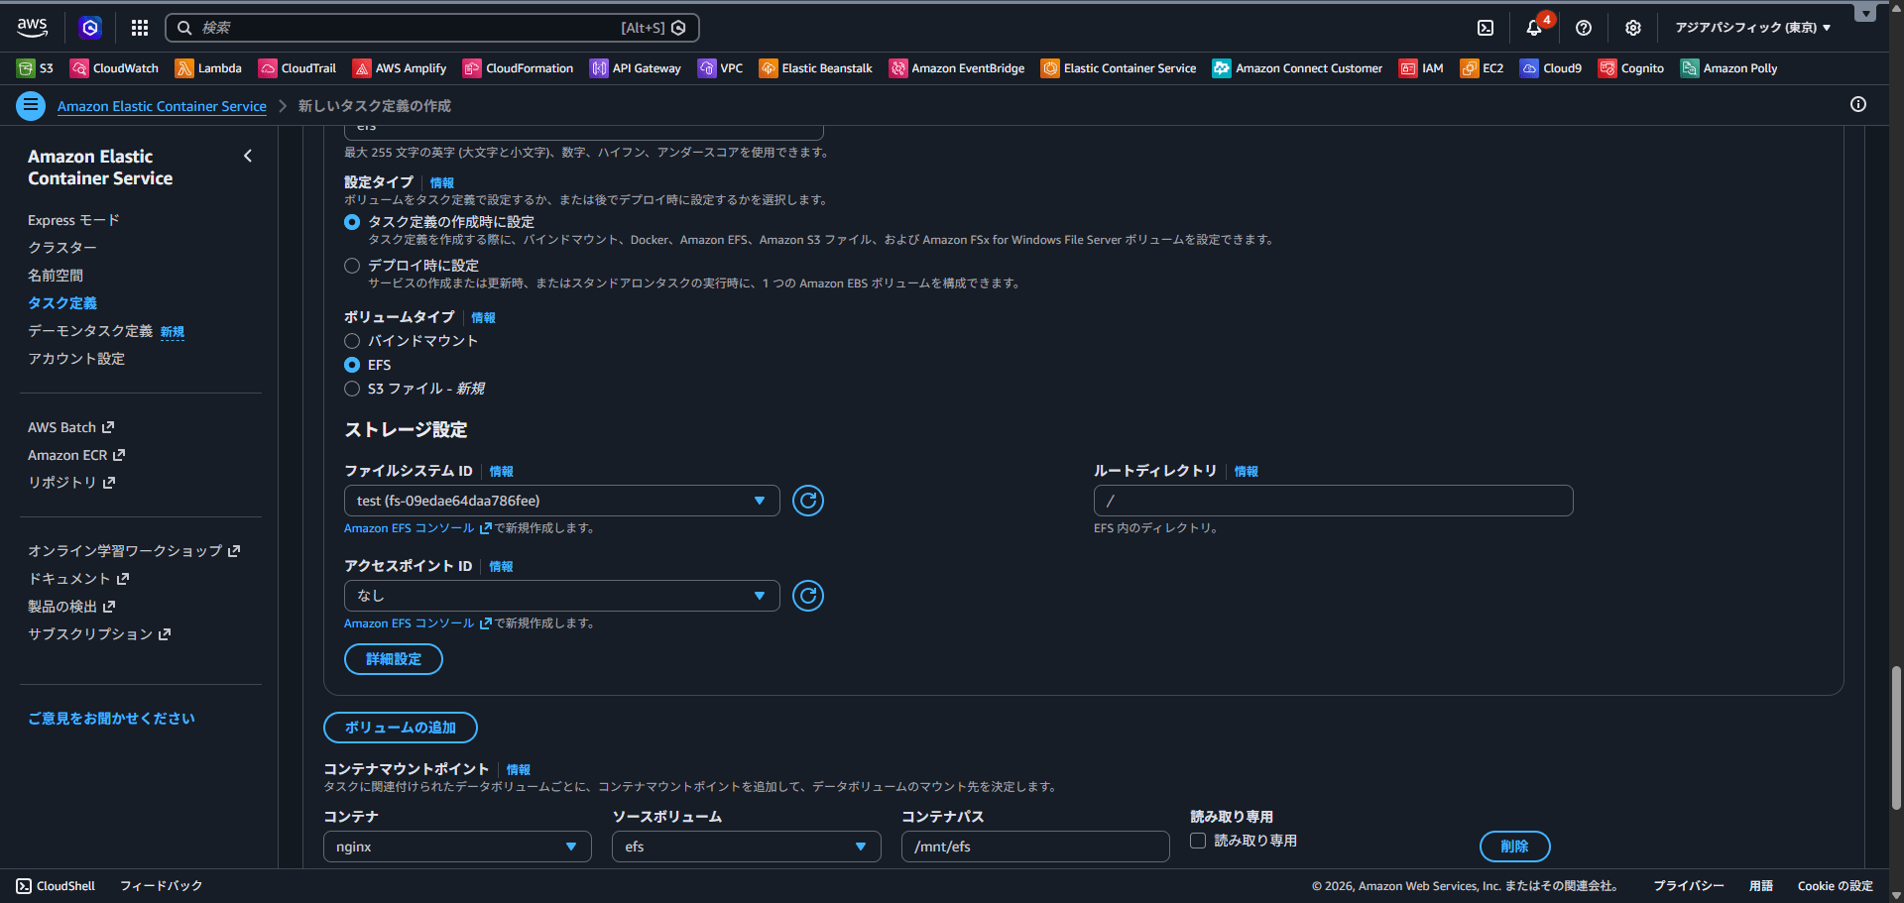The width and height of the screenshot is (1904, 903).
Task: Open the VPC favorite shortcut
Action: pyautogui.click(x=721, y=68)
